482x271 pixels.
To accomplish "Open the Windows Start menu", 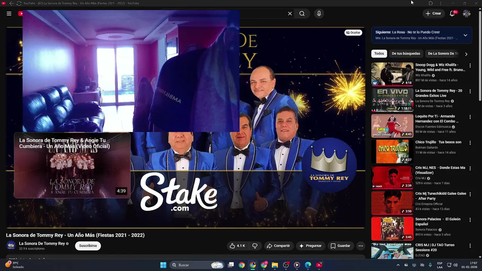I will (x=163, y=265).
